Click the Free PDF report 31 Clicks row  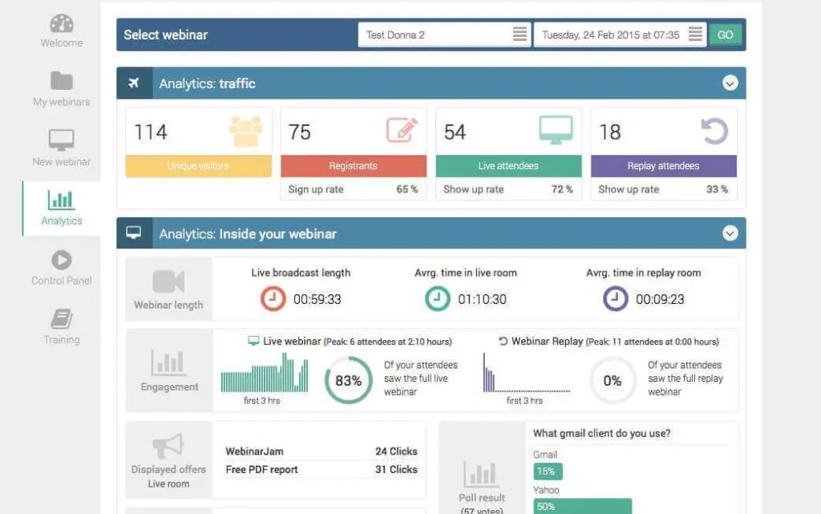[x=321, y=470]
